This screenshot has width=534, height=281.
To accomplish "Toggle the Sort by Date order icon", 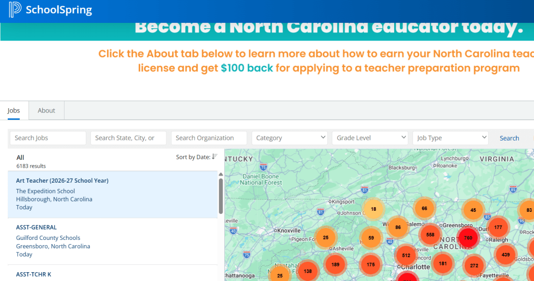I will point(214,157).
